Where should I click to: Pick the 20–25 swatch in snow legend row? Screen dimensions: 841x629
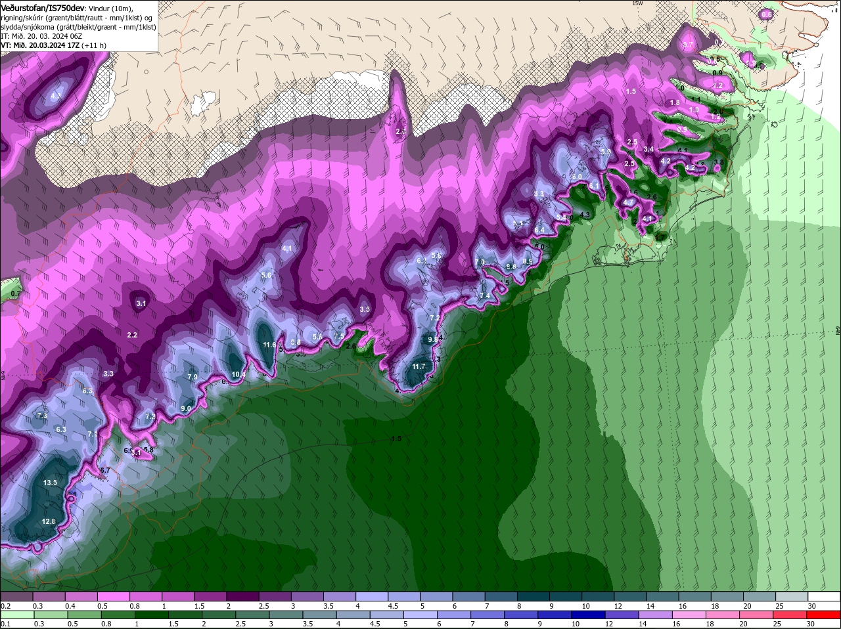pyautogui.click(x=758, y=596)
